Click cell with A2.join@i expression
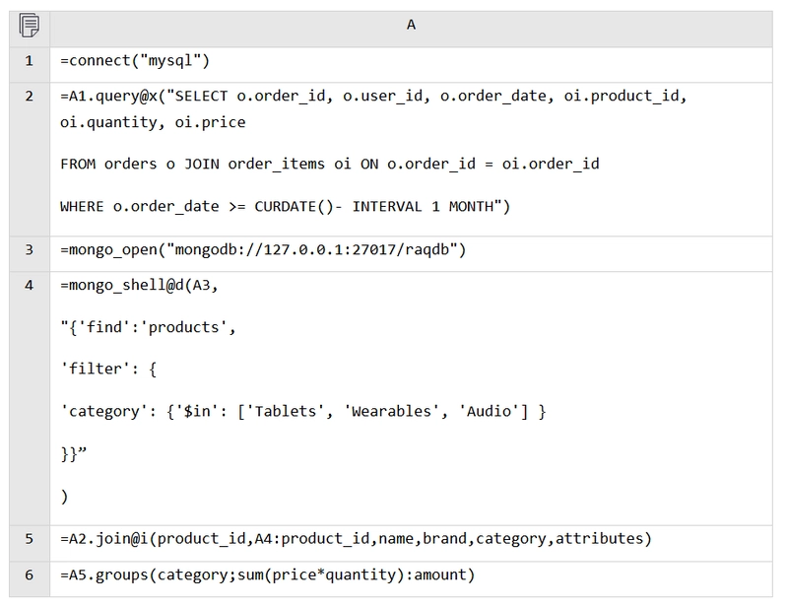This screenshot has width=788, height=608. tap(411, 544)
